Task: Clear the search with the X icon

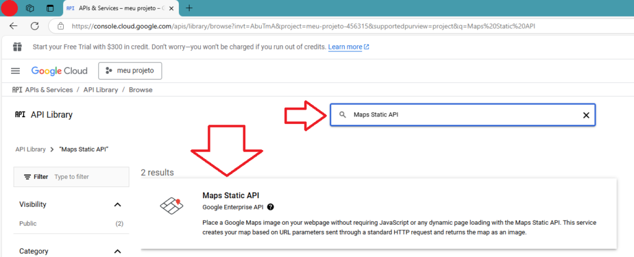Action: point(586,115)
